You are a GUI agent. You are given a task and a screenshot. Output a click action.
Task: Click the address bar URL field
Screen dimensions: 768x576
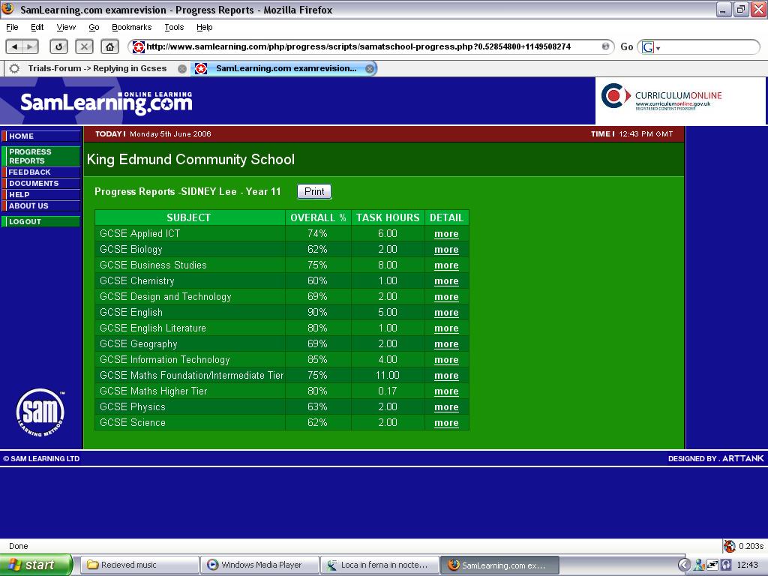click(x=372, y=47)
